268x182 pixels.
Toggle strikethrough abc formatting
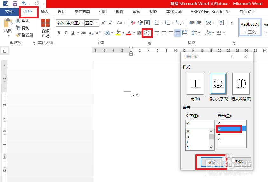(x=84, y=33)
